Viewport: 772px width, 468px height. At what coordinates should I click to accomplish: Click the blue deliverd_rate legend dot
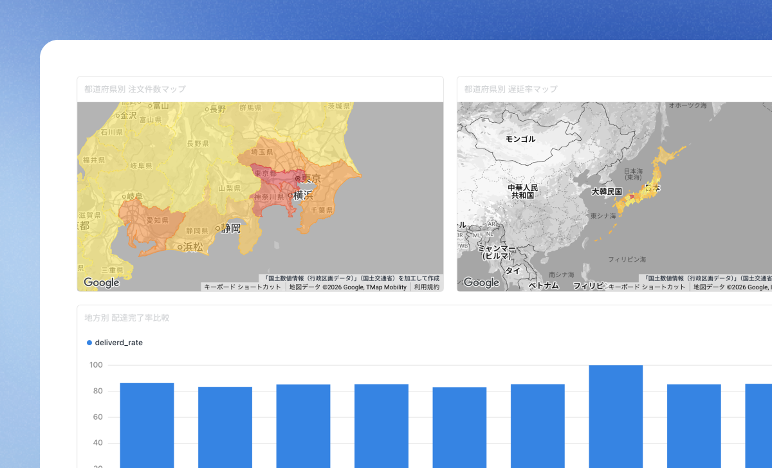point(89,343)
